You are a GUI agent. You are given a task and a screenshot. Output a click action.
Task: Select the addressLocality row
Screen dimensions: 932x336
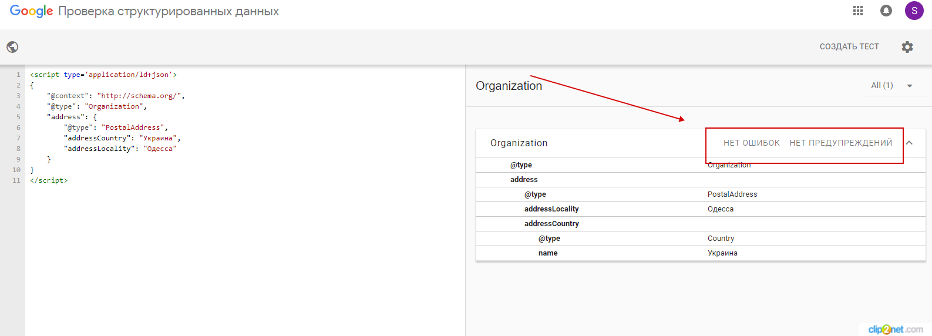(551, 209)
